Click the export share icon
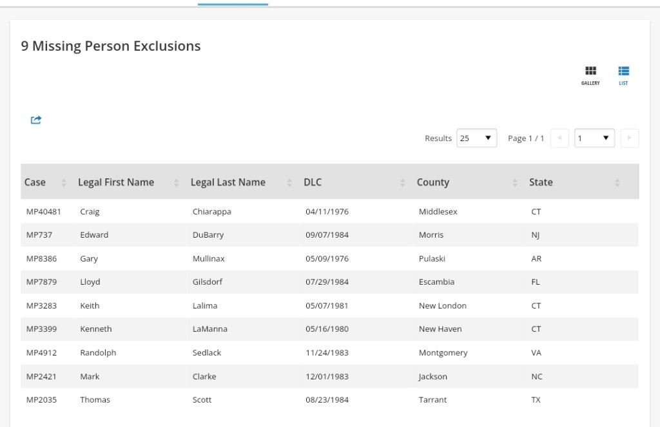This screenshot has height=427, width=660. click(x=36, y=120)
